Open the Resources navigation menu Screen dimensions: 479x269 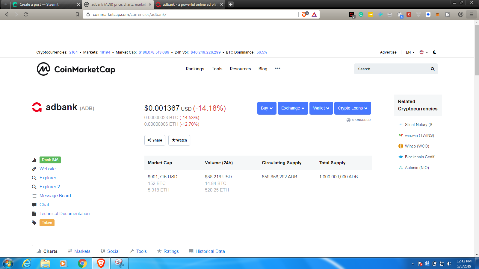tap(241, 69)
